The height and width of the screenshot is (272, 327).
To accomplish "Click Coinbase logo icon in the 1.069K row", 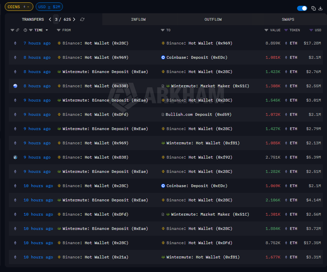I will tap(163, 186).
